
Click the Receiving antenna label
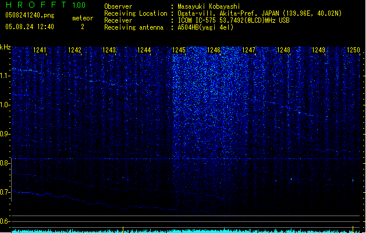point(134,27)
